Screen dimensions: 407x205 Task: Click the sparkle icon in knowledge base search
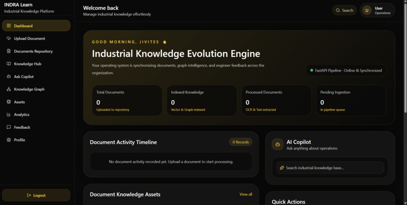point(282,168)
